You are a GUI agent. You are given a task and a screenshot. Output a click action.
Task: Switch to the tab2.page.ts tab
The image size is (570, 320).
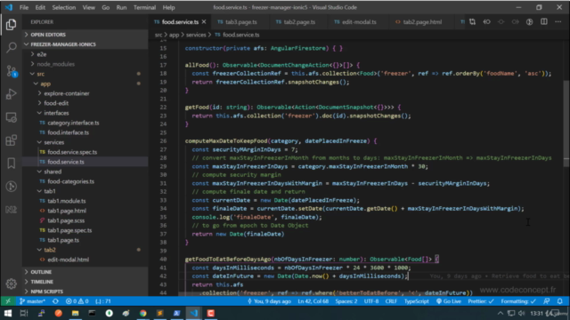[299, 21]
